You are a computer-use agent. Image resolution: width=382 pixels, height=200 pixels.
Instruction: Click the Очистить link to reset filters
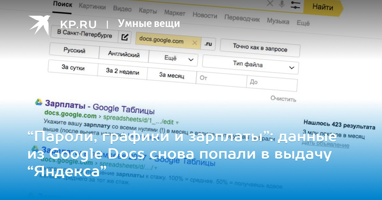(x=283, y=98)
